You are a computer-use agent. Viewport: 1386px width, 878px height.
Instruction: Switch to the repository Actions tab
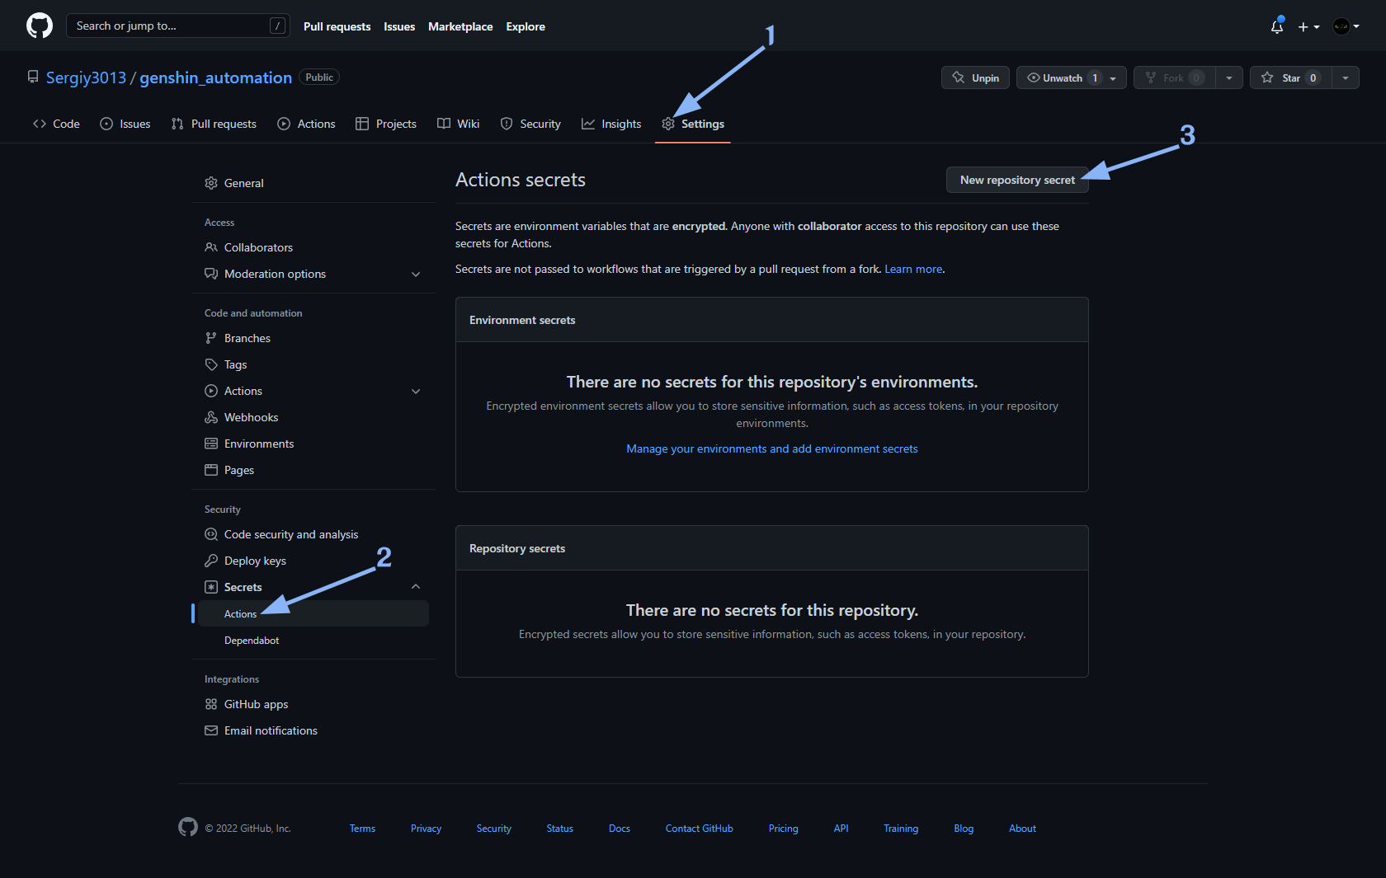click(307, 124)
